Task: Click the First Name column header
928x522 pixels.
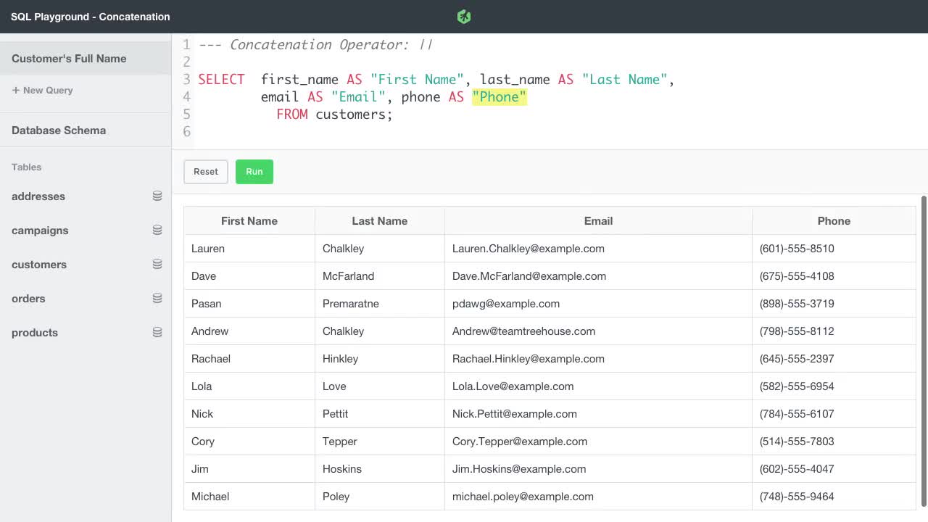Action: (x=249, y=221)
